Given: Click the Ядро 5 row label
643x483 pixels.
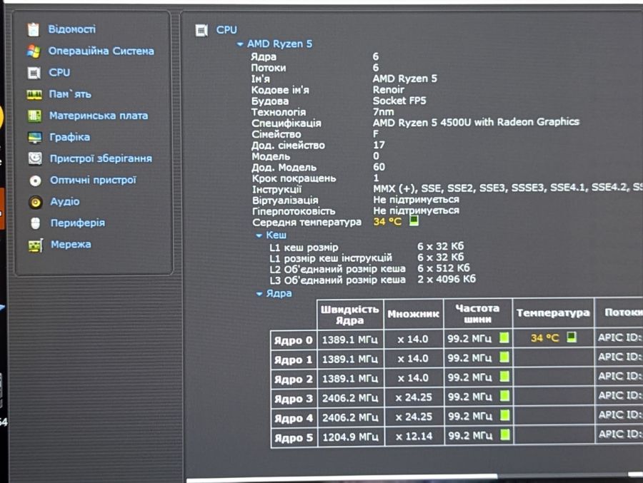Looking at the screenshot, I should point(294,437).
